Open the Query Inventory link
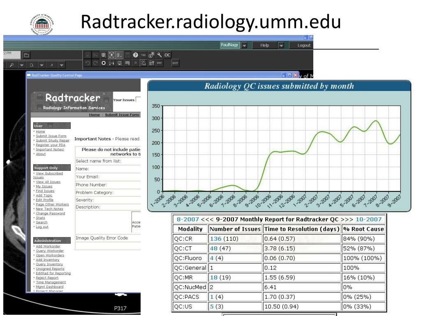 [49, 265]
